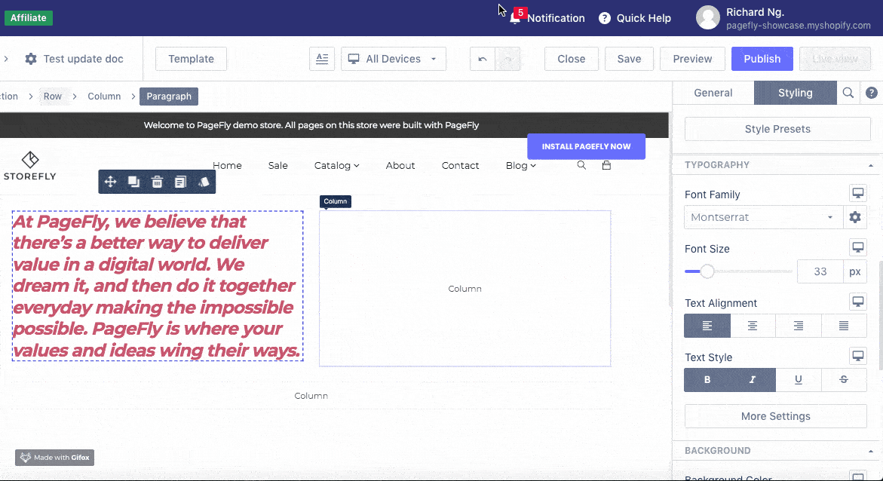Open Quick Help question icon
The height and width of the screenshot is (481, 883).
point(604,18)
